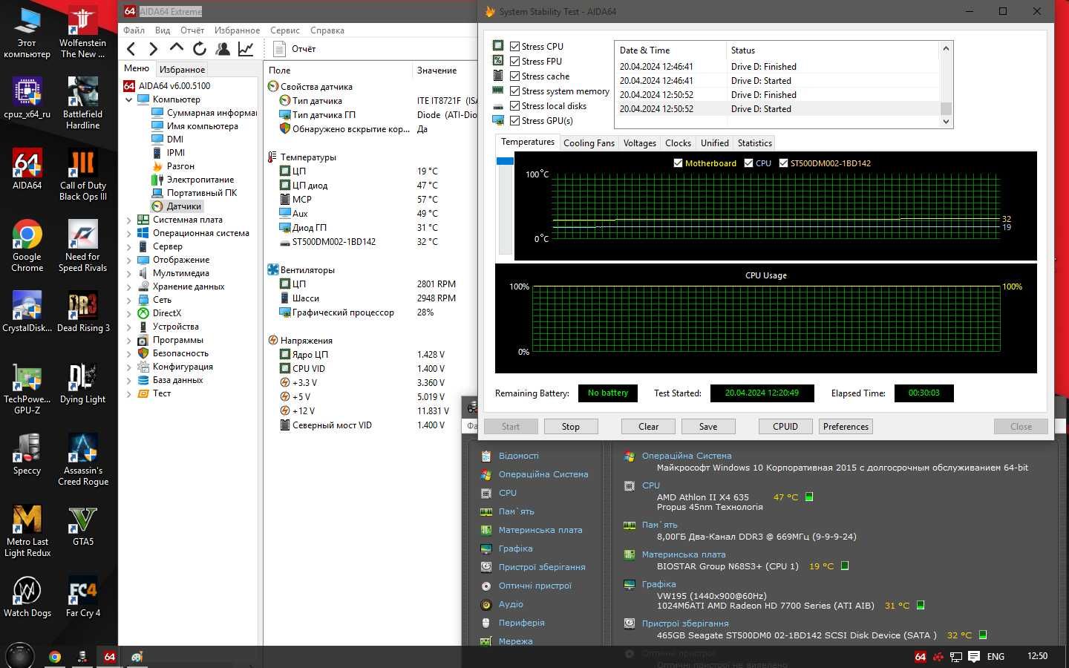Launch Metro Last Light Redux shortcut
Screen dimensions: 1069x668
(27, 530)
